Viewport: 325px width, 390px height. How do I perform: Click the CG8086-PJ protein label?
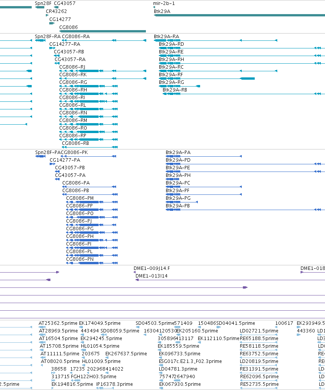tap(79, 221)
